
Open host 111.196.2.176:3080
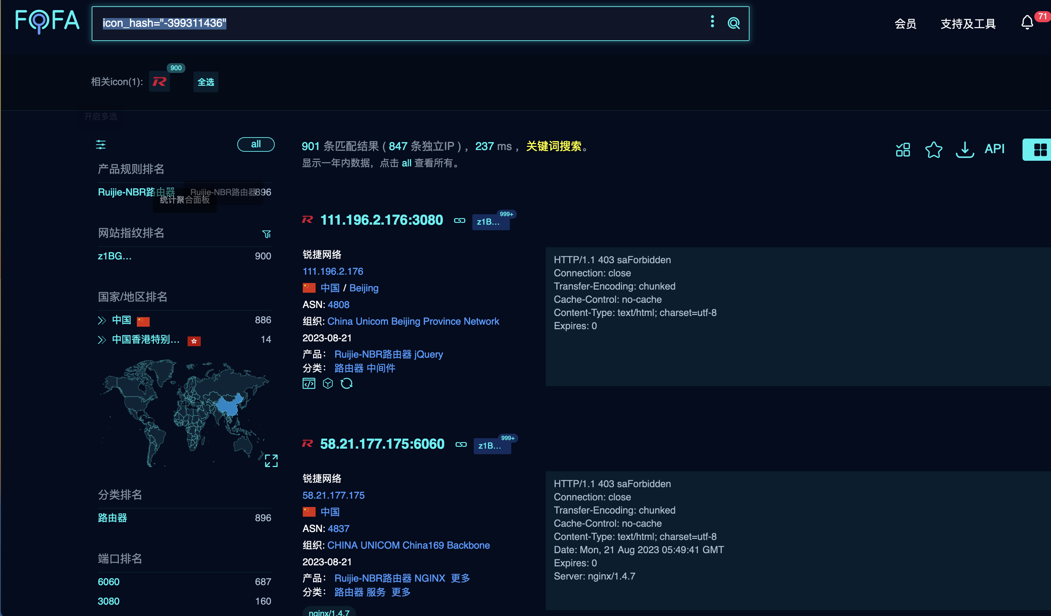click(x=382, y=220)
